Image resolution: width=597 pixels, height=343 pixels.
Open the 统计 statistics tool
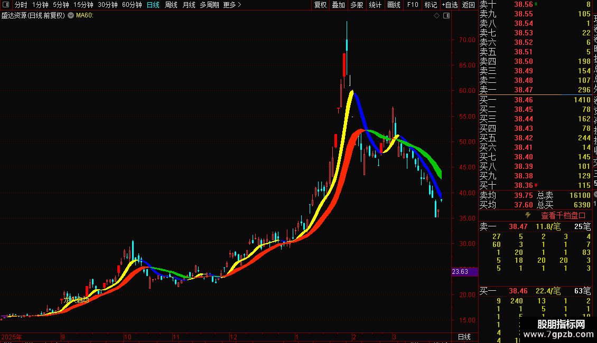point(375,5)
